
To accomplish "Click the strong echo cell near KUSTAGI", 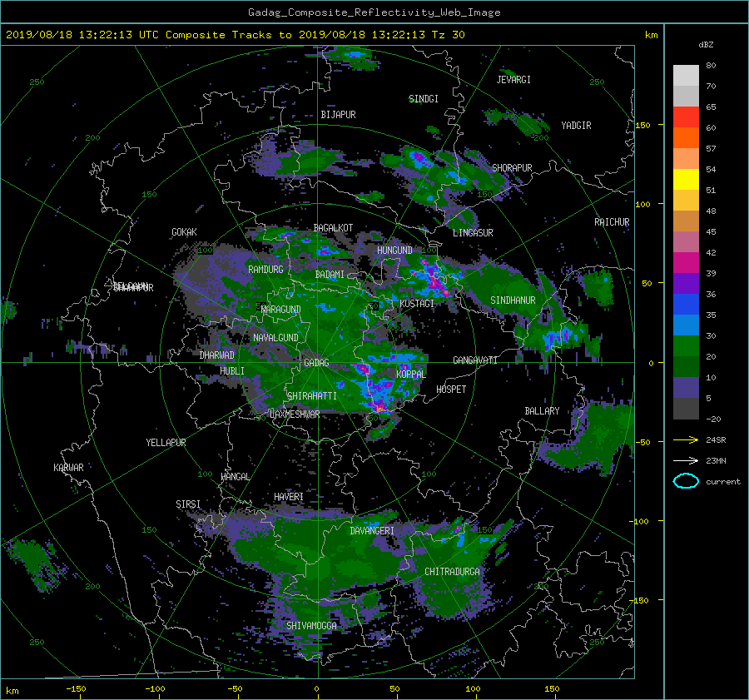I will [435, 280].
